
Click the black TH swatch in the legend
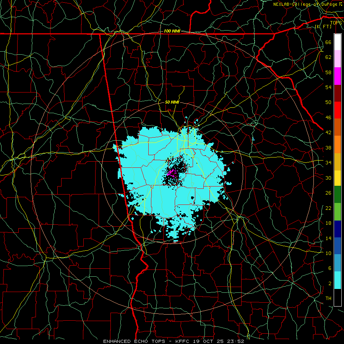(338, 297)
